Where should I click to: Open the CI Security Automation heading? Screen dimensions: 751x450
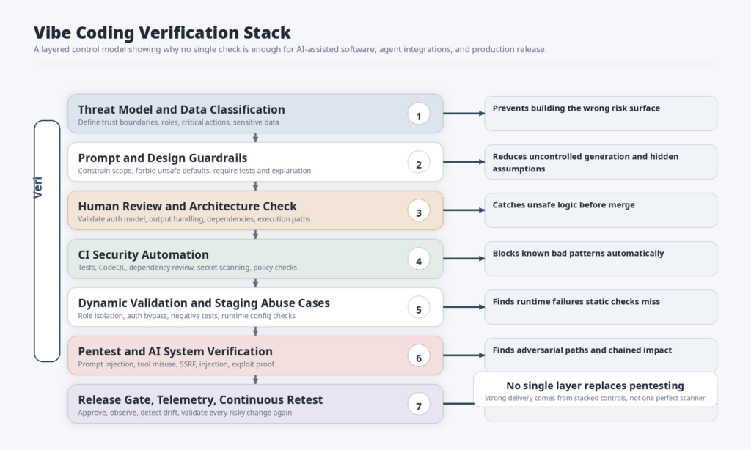tap(143, 254)
